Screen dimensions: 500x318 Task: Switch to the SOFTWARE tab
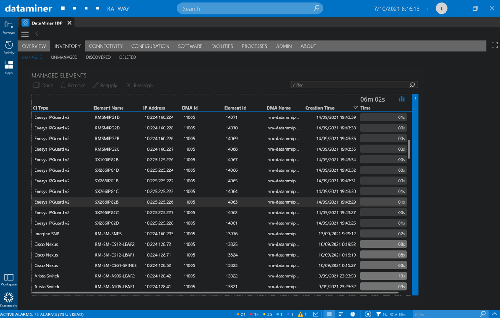click(190, 46)
